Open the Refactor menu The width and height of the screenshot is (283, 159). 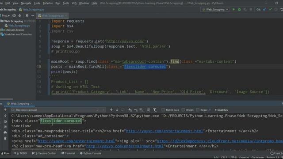(48, 3)
